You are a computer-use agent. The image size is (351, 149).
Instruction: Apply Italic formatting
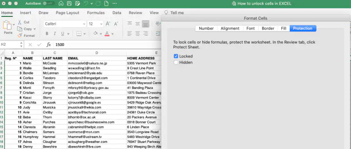tap(55, 34)
